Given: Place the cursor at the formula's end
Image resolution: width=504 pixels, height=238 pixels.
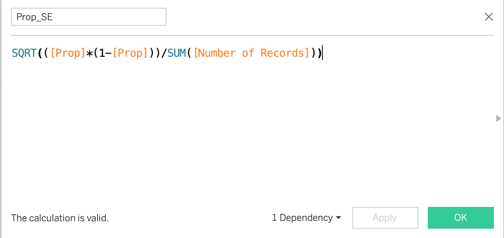Looking at the screenshot, I should [322, 53].
